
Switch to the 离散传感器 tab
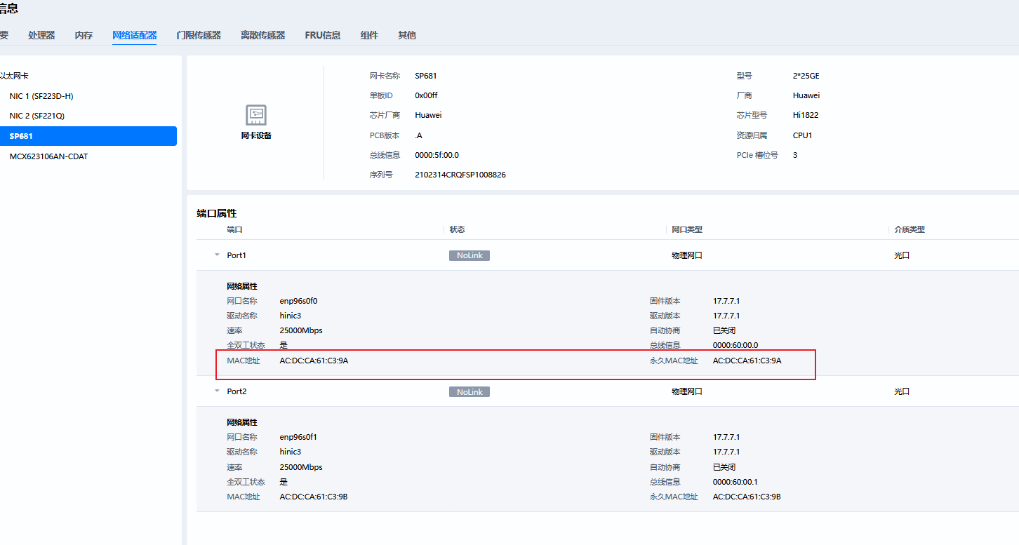[x=262, y=35]
